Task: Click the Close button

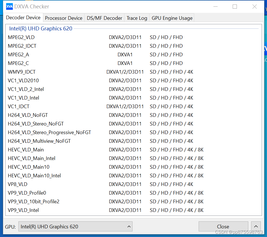Action: (223, 226)
